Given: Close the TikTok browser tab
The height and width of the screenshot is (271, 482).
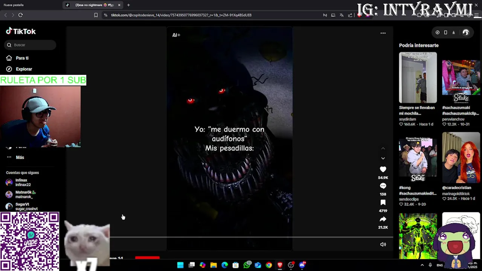Looking at the screenshot, I should 119,5.
